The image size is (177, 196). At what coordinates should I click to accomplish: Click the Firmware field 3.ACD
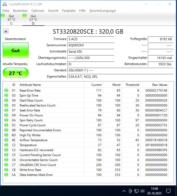[x=91, y=39]
